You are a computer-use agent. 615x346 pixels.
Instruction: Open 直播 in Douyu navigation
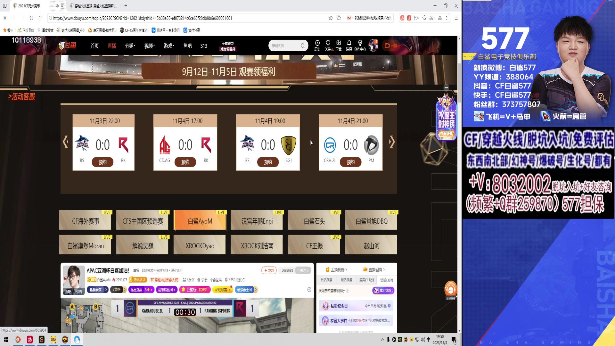(x=112, y=46)
